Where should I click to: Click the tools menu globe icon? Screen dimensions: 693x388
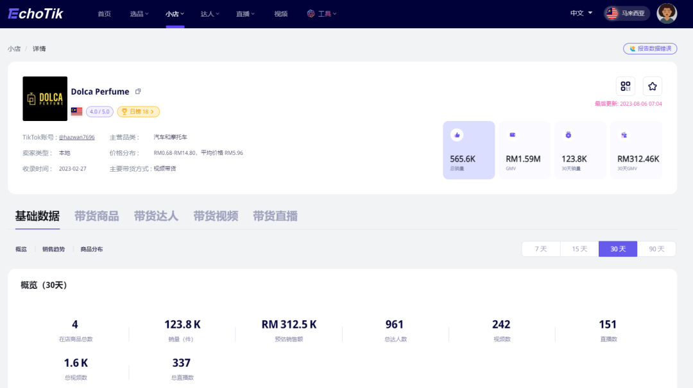click(x=311, y=13)
